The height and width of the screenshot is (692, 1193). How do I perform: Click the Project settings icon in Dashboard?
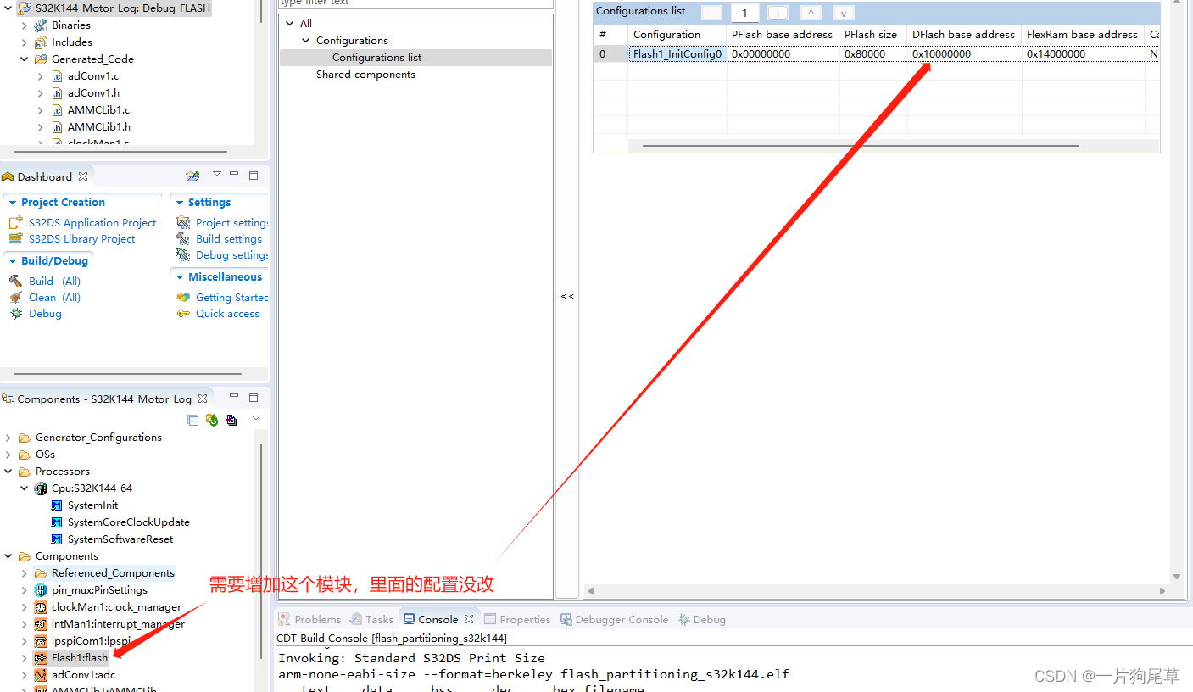[x=183, y=222]
